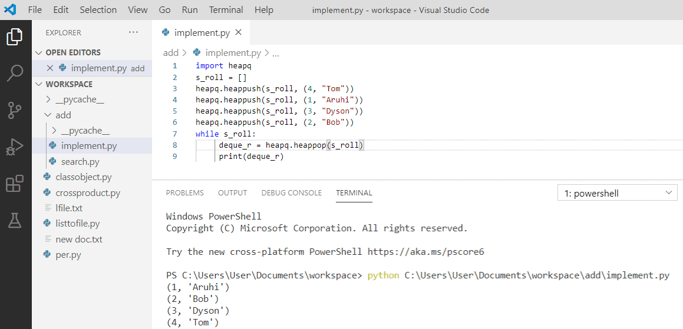This screenshot has width=683, height=329.
Task: Open the View menu
Action: pos(138,9)
